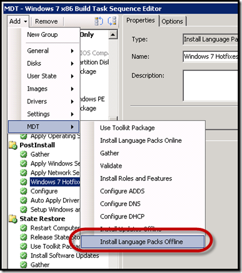Click the Remove button
This screenshot has width=242, height=273.
46,21
